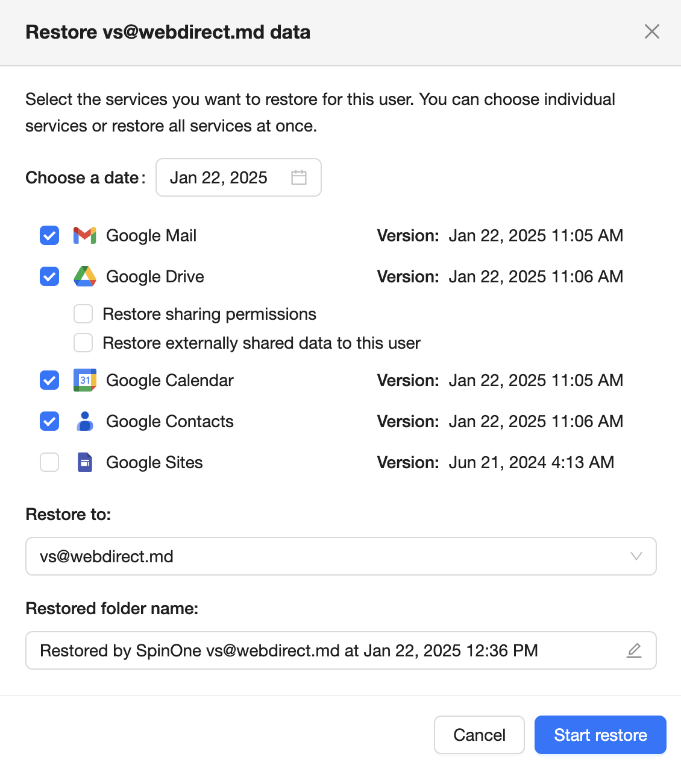Image resolution: width=681 pixels, height=765 pixels.
Task: Enable Restore sharing permissions checkbox
Action: coord(83,314)
